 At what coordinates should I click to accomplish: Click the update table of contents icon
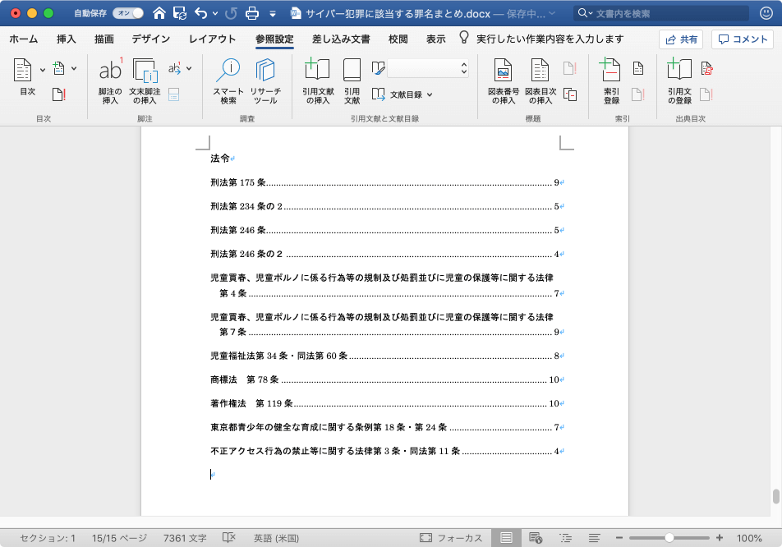tap(59, 94)
